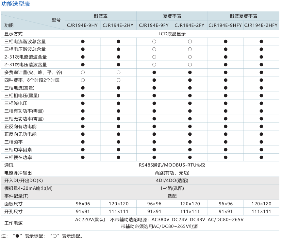Click filled circle for 三相视在功率 under CJR194E-2FY
Screen dimensions: 283x240
click(190, 157)
